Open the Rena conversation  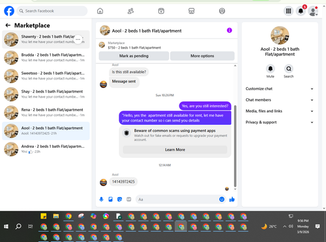(x=46, y=113)
